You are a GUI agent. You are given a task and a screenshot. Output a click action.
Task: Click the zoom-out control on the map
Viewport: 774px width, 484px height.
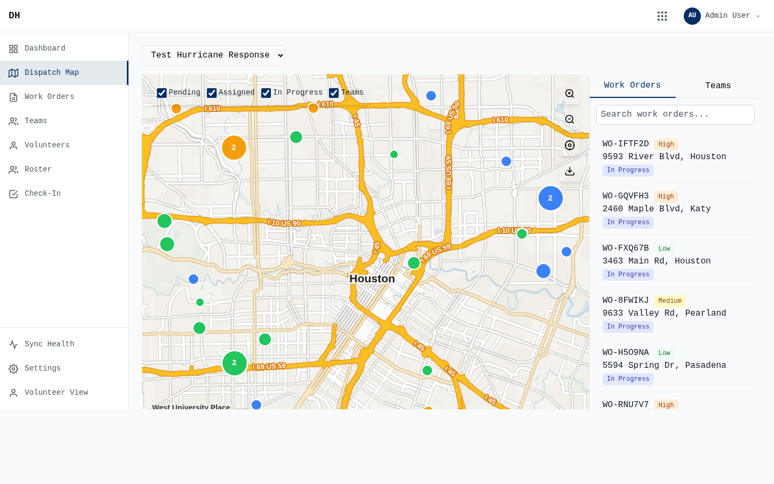(x=570, y=119)
